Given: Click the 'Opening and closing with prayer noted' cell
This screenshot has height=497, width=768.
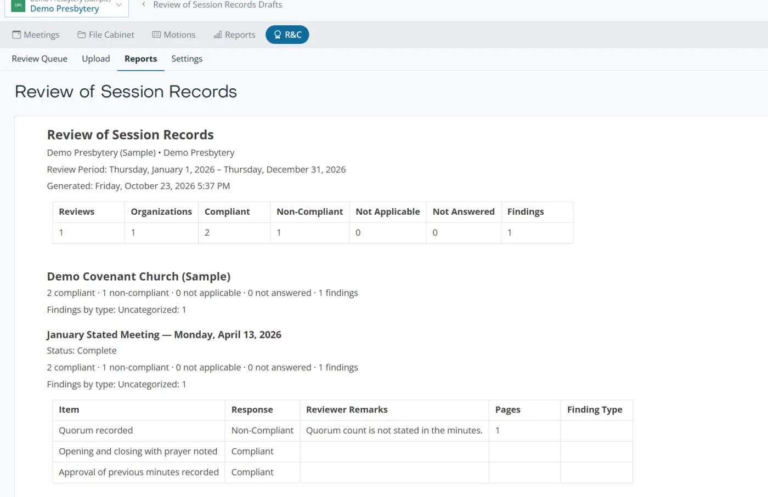Looking at the screenshot, I should [139, 452].
